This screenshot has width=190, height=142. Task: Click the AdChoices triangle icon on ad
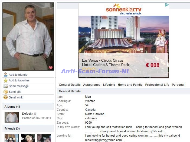(x=167, y=5)
